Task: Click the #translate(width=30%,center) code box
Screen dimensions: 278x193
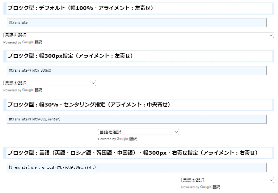Action: click(x=137, y=119)
